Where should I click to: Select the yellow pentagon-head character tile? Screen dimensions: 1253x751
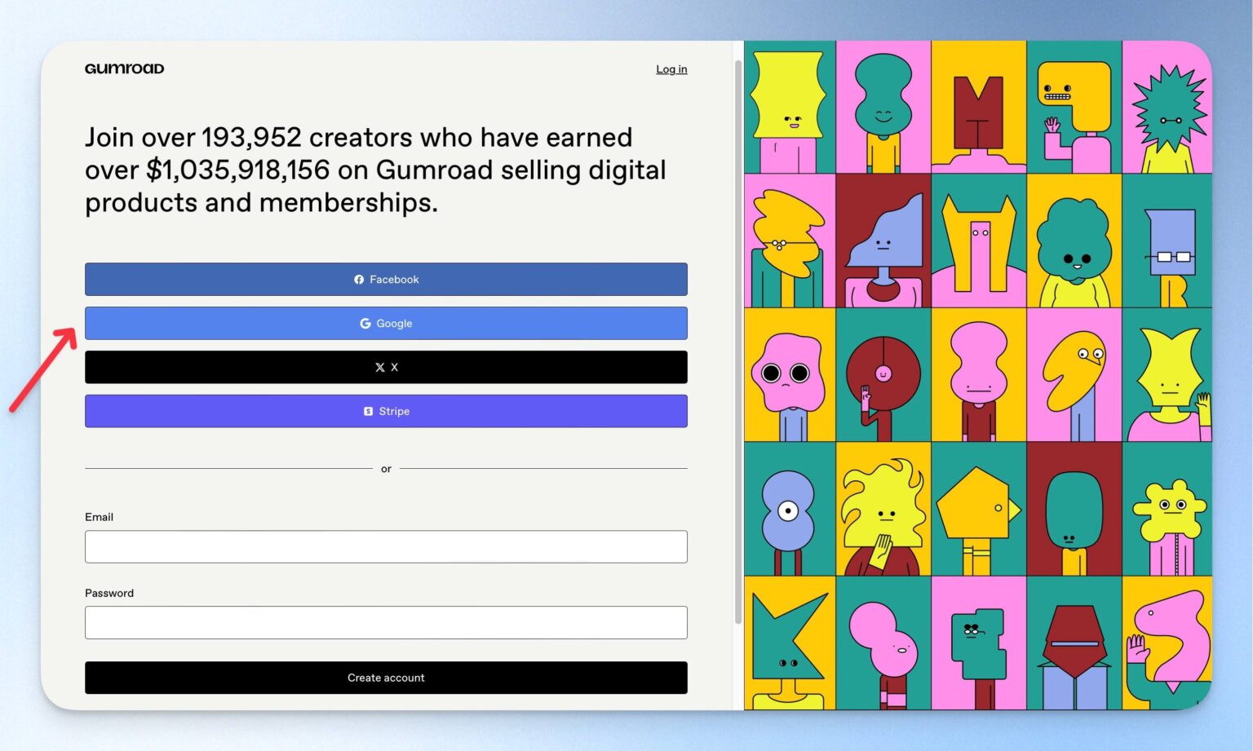(979, 509)
